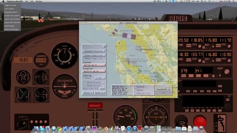Screen dimensions: 237x133
Task: Select the Speed radio button
Action: (136, 90)
